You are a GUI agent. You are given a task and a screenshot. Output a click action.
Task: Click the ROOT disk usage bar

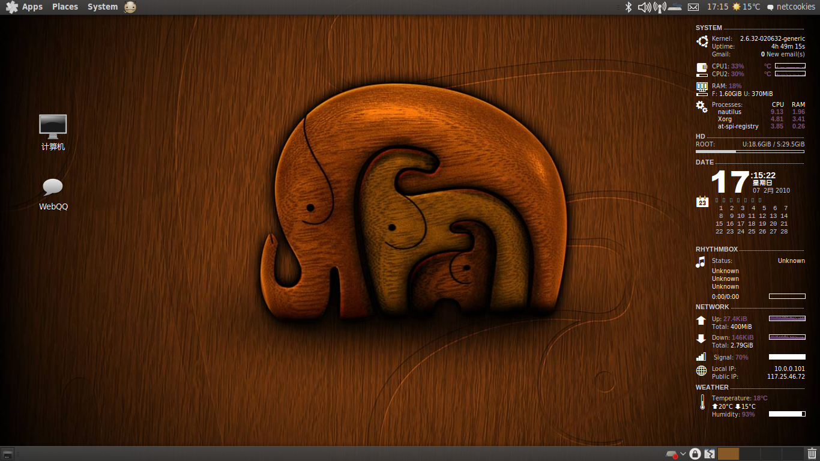(750, 152)
